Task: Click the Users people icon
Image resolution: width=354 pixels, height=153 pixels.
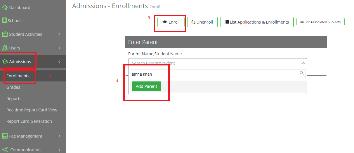Action: point(5,48)
